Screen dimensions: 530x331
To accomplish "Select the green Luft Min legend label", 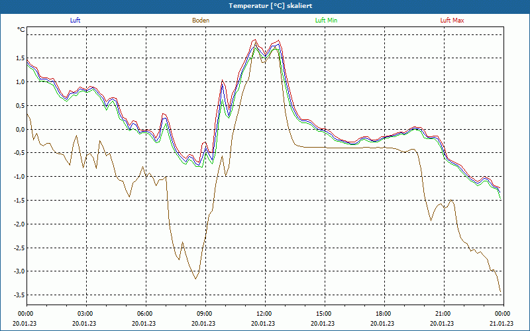I will coord(326,21).
